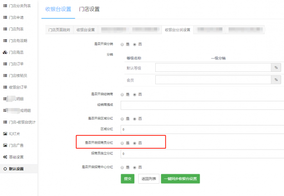Image resolution: width=284 pixels, height=196 pixels.
Task: Click the 一级分销 column header
Action: click(x=218, y=58)
